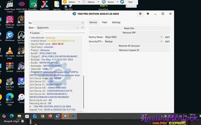Collapse the remote toolbar with the up chevron
The width and height of the screenshot is (201, 125).
135,6
